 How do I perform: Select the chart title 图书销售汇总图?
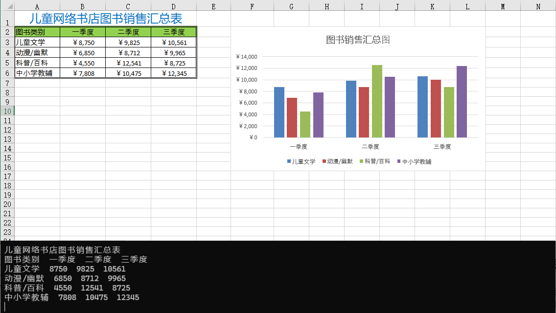[x=358, y=40]
